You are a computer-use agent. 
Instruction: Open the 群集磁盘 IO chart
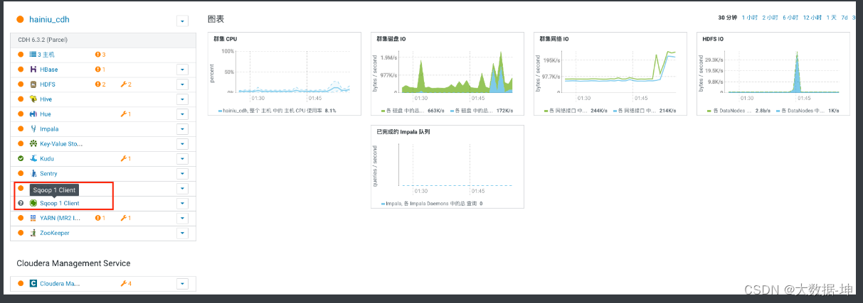coord(448,74)
